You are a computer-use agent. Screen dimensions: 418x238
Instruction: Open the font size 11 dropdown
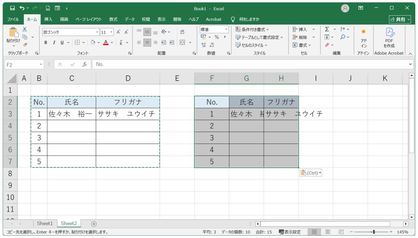112,32
